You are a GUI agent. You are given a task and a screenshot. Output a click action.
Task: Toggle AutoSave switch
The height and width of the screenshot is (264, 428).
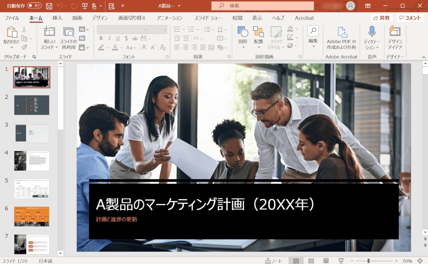click(34, 6)
